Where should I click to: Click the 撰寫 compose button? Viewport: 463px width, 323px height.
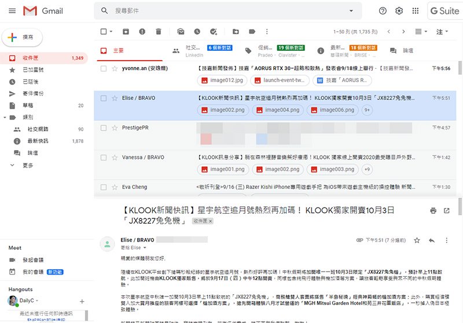[x=21, y=36]
